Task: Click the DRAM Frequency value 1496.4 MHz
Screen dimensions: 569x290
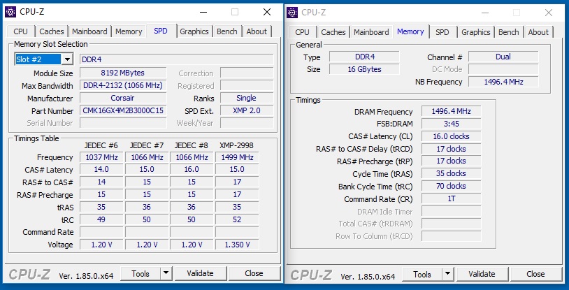Action: [451, 111]
